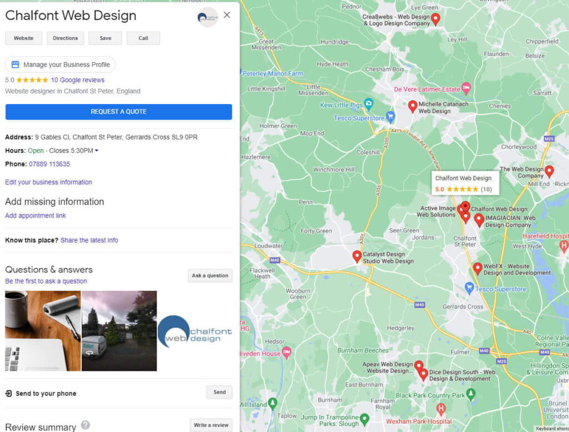
Task: Open the Chalfont web design logo image
Action: click(x=195, y=331)
